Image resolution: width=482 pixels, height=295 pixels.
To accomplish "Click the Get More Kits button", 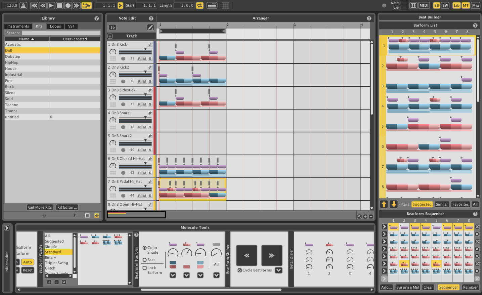I will pos(40,207).
